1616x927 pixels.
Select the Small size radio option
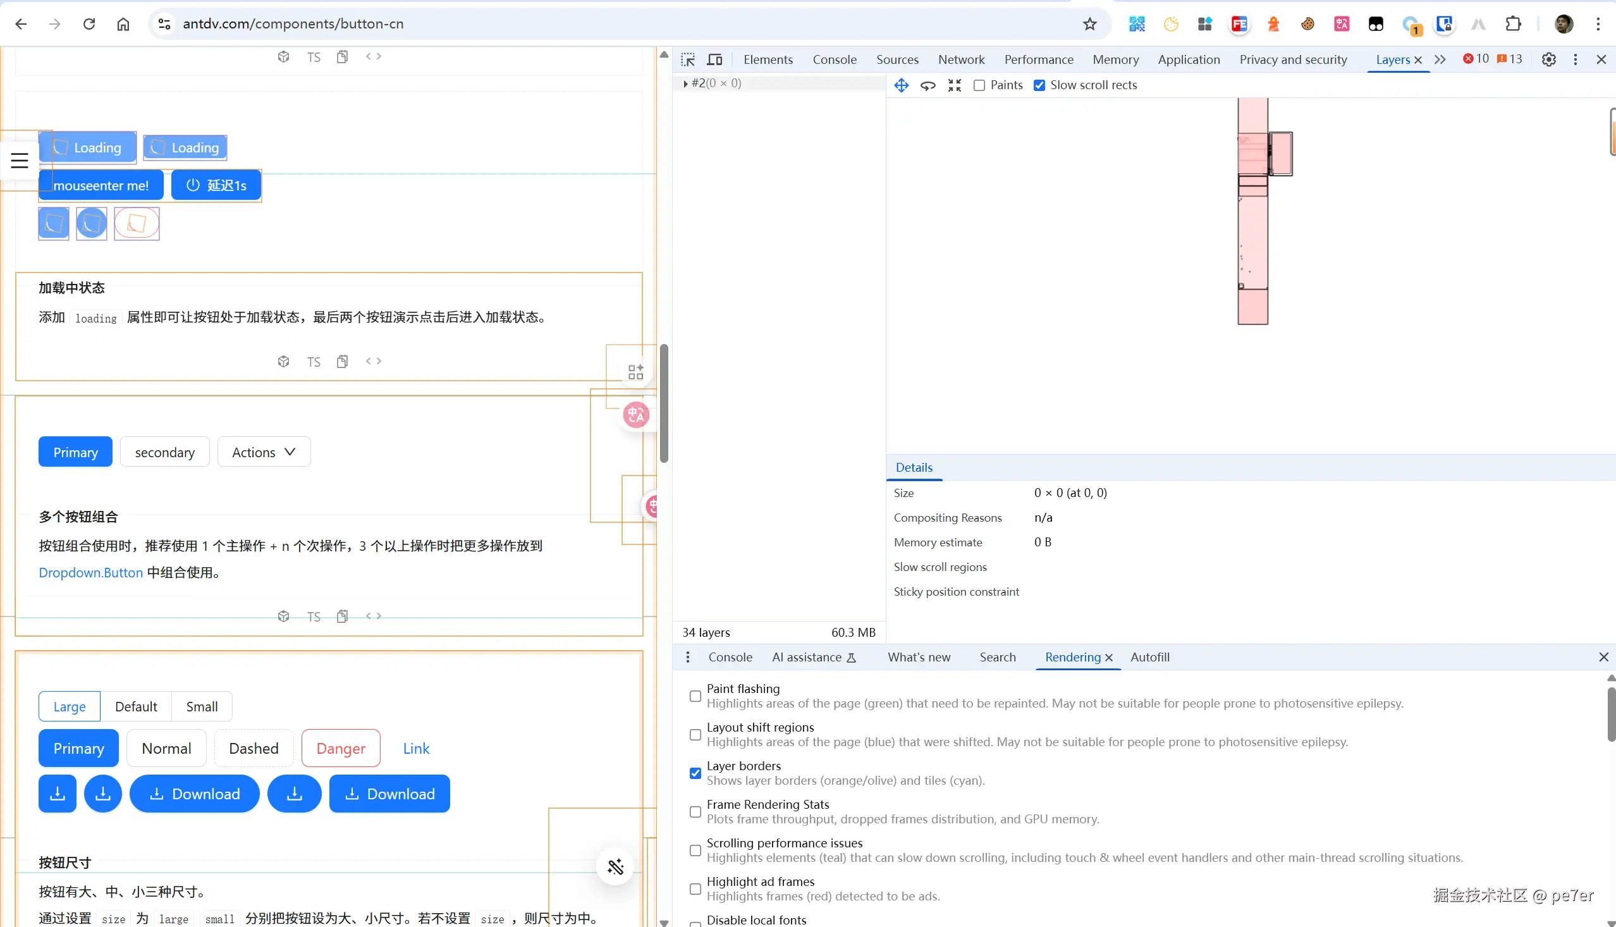click(x=202, y=706)
